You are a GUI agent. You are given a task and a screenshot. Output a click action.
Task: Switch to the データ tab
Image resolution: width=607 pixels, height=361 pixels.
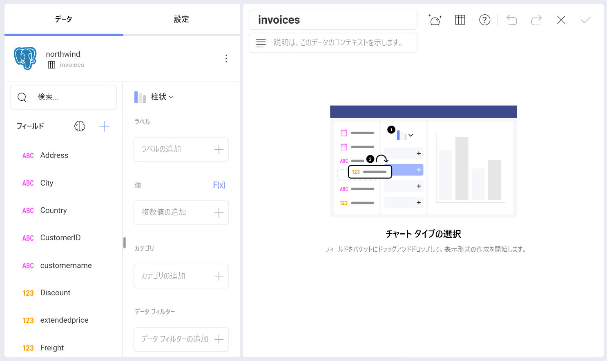[x=64, y=19]
